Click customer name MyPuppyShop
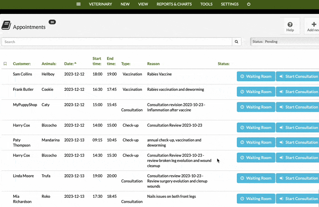 (25, 105)
